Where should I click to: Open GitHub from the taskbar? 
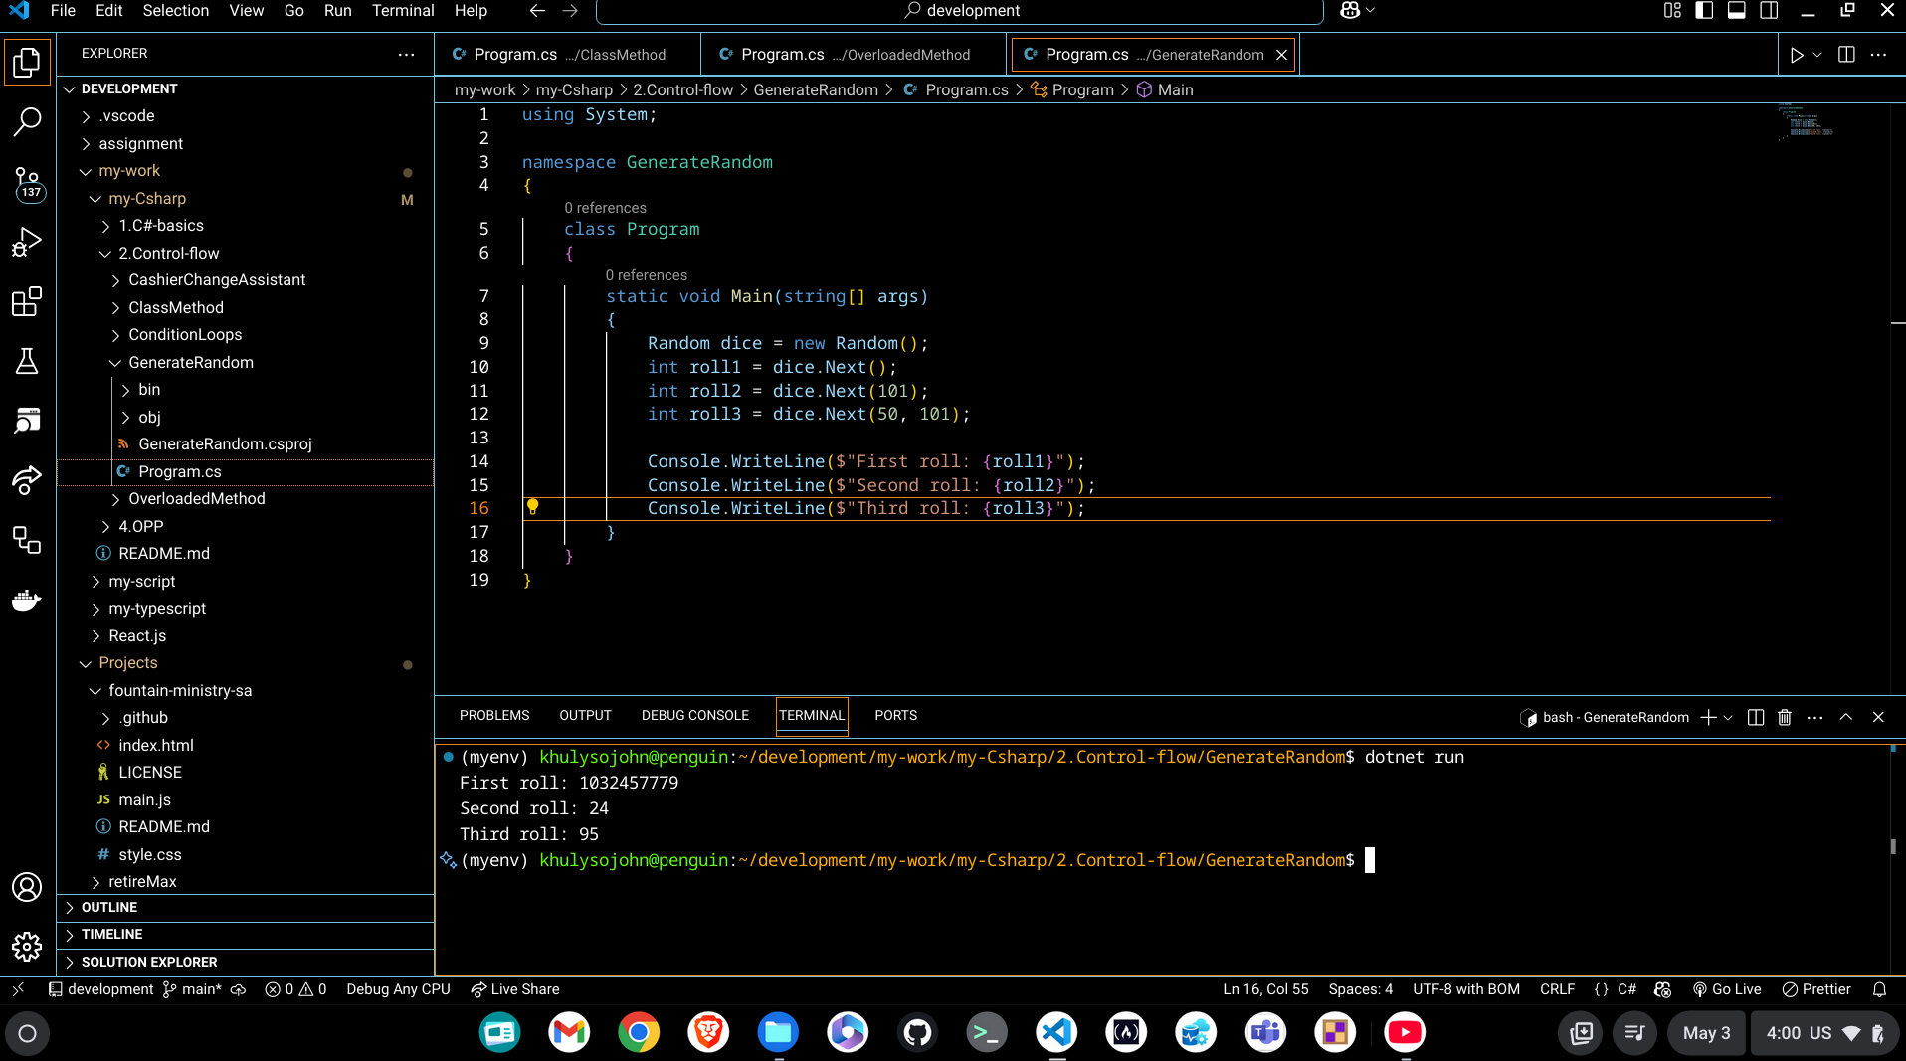917,1033
